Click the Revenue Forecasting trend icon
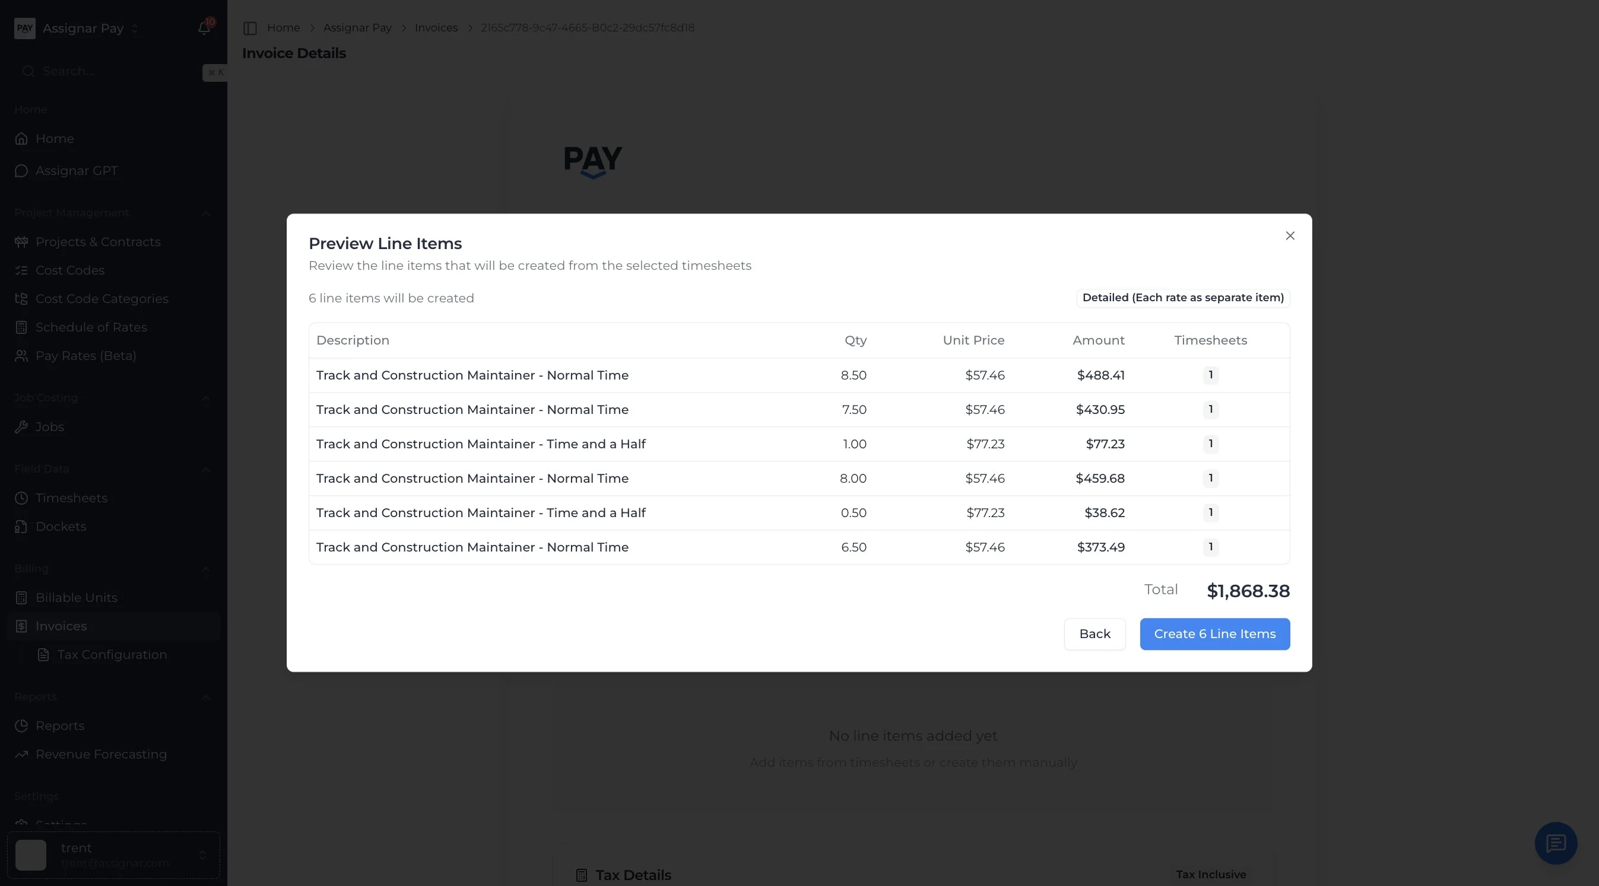 (x=21, y=754)
